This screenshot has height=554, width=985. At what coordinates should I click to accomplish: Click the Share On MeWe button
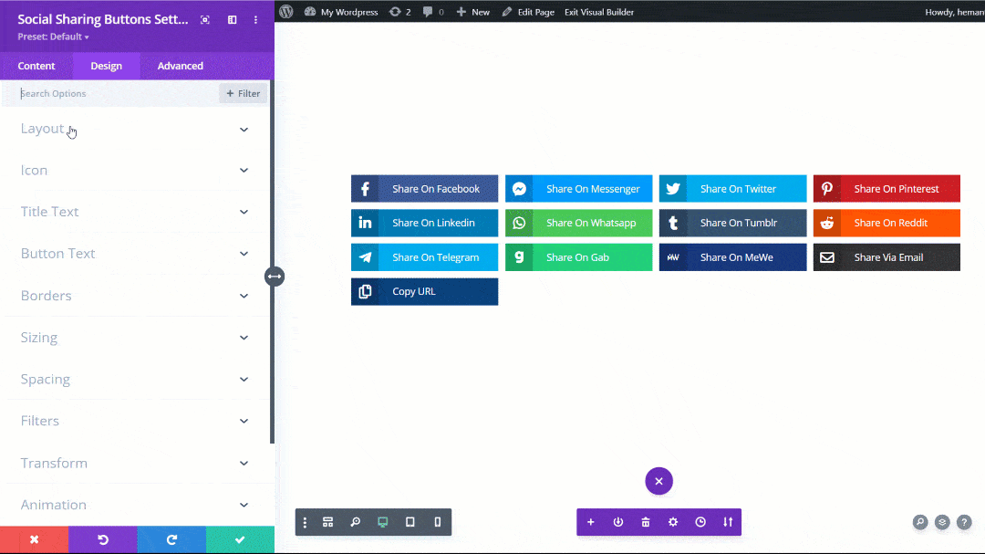tap(732, 257)
